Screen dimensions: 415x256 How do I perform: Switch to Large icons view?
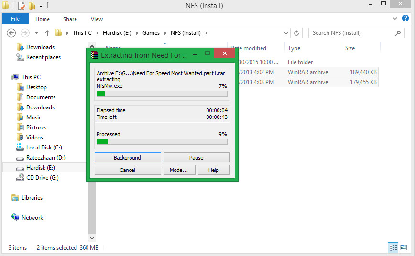tap(404, 248)
